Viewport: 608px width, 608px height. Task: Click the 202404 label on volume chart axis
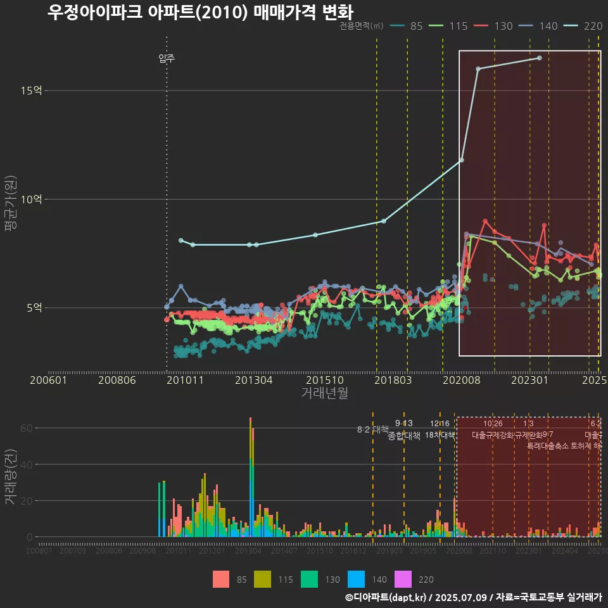click(x=565, y=550)
